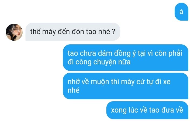Click the word "muộn" in the blue message
This screenshot has height=121, width=194.
(100, 82)
